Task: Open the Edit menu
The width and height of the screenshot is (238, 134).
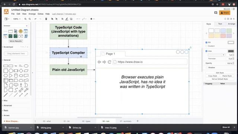Action: (x=18, y=14)
